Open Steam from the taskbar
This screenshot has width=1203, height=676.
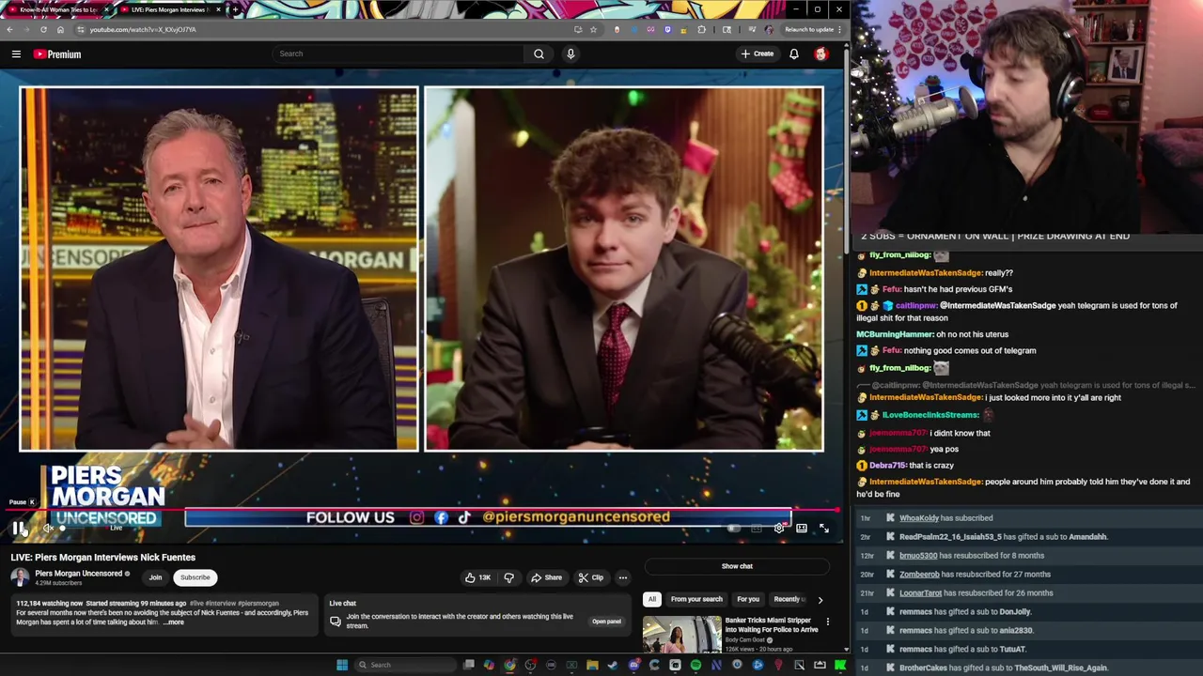pos(613,665)
